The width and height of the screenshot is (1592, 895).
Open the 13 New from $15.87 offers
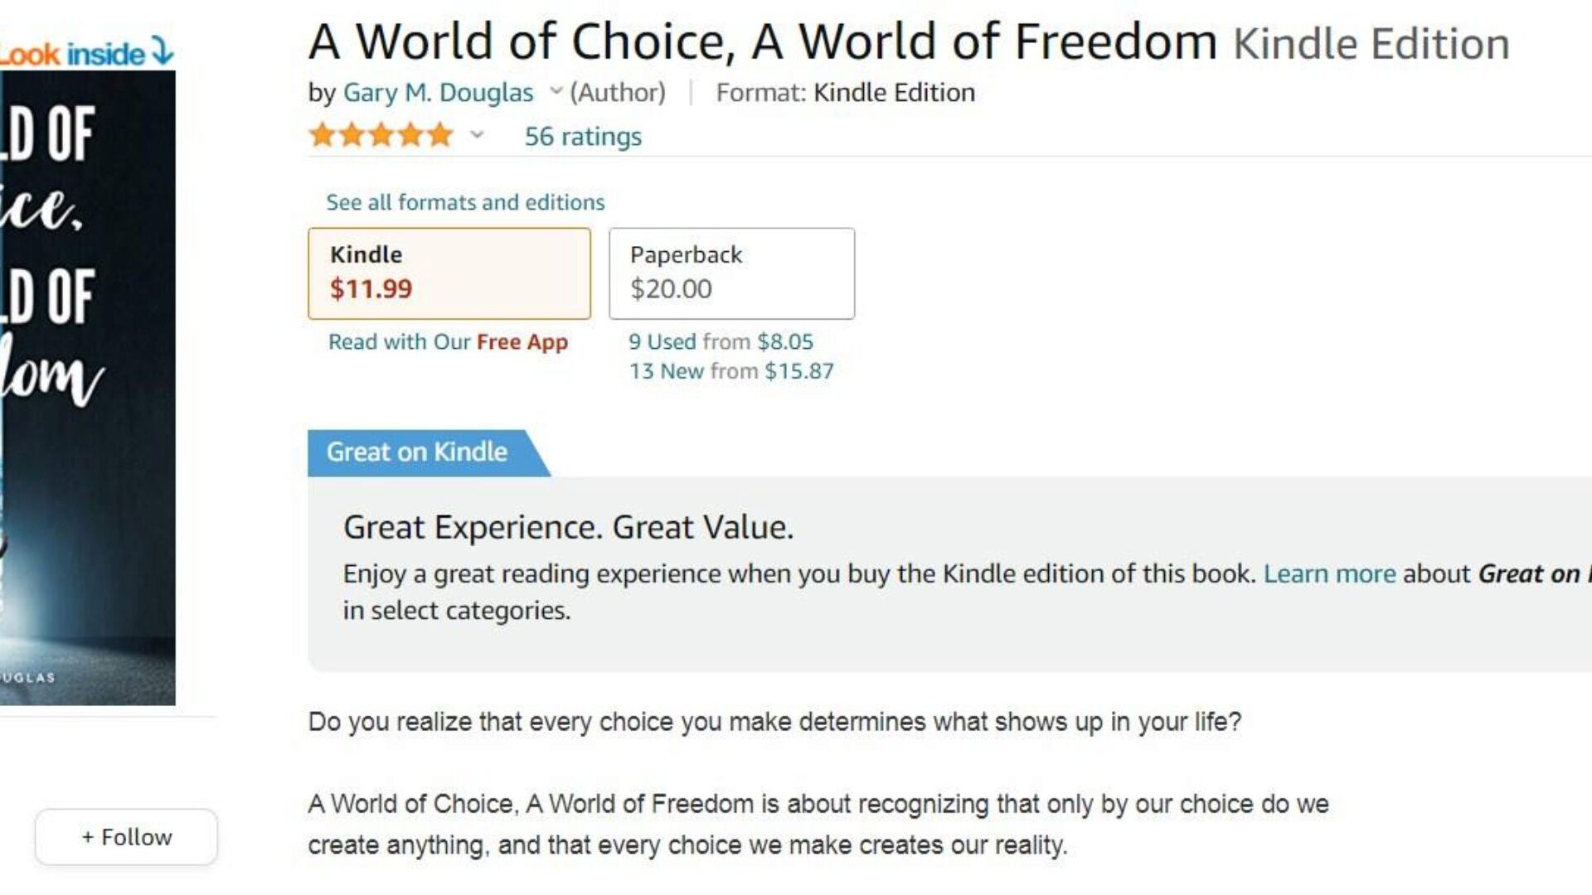[x=730, y=370]
